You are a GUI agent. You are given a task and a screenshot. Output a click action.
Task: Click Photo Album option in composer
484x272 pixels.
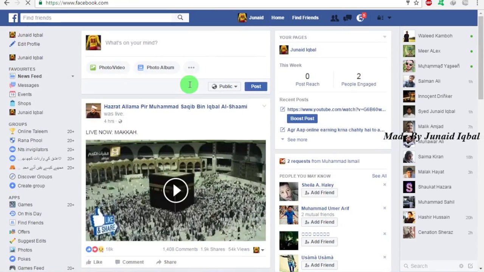click(x=156, y=68)
